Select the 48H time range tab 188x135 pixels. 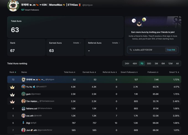pos(135,63)
